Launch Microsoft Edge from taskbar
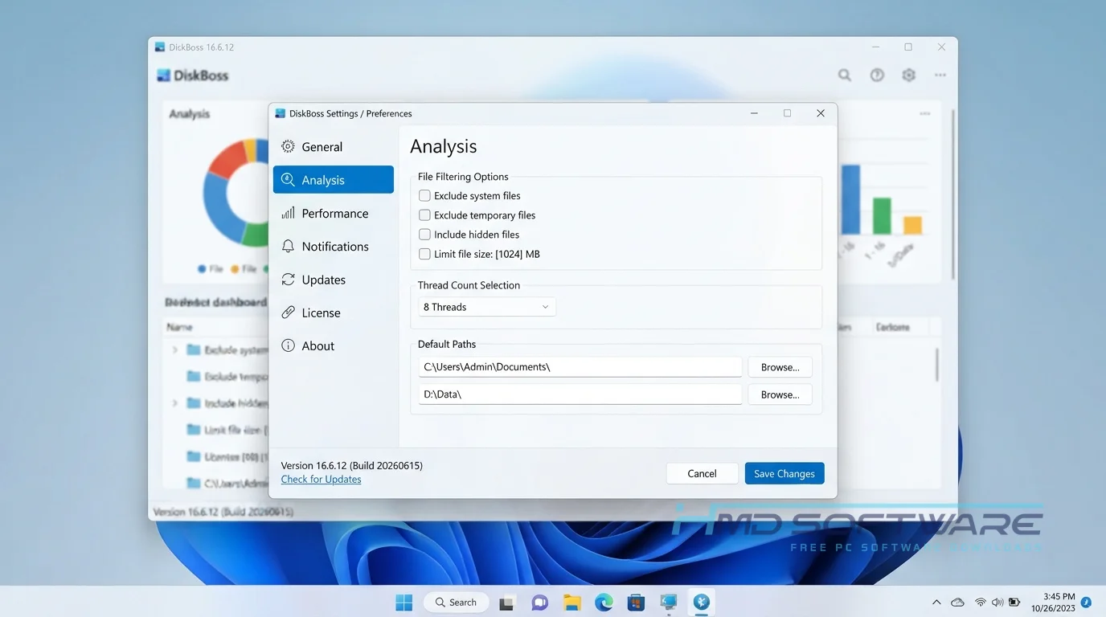The image size is (1106, 617). coord(604,603)
